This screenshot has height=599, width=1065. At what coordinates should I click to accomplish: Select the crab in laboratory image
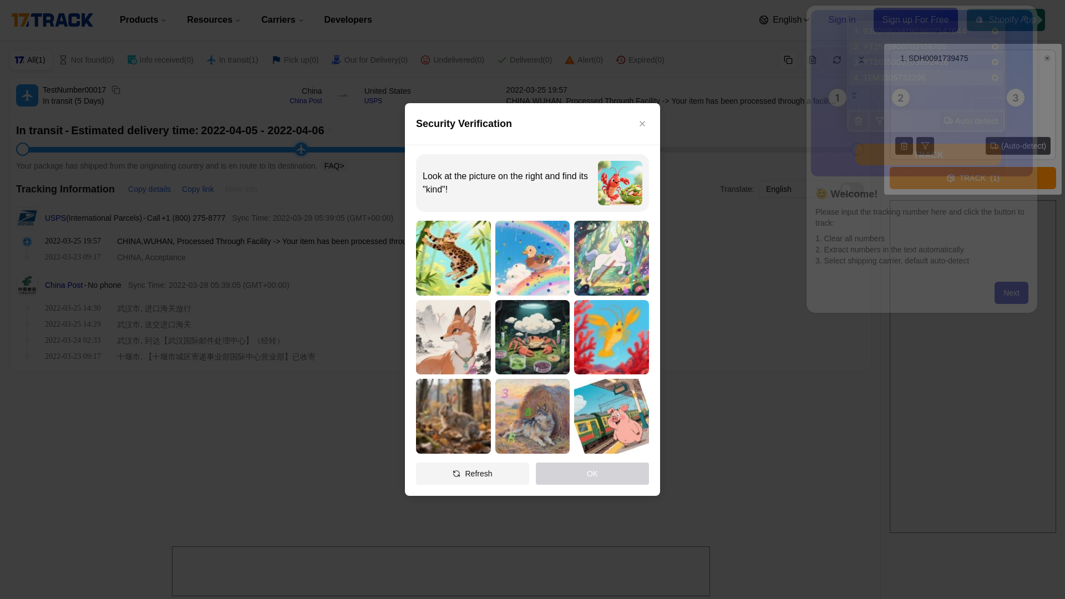532,337
